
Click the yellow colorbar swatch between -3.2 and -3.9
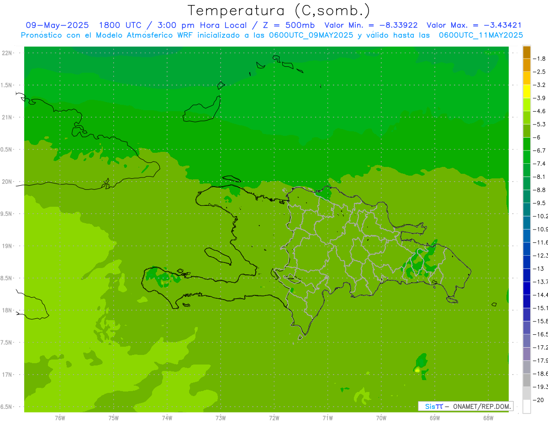[527, 91]
